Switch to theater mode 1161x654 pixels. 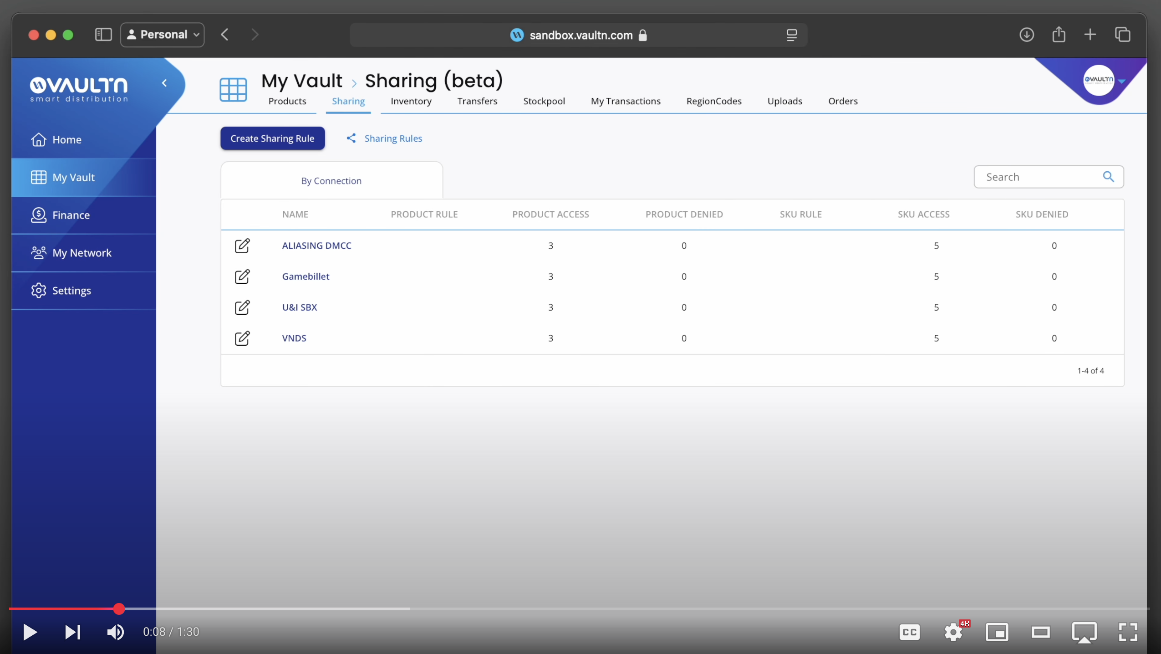pyautogui.click(x=1040, y=632)
